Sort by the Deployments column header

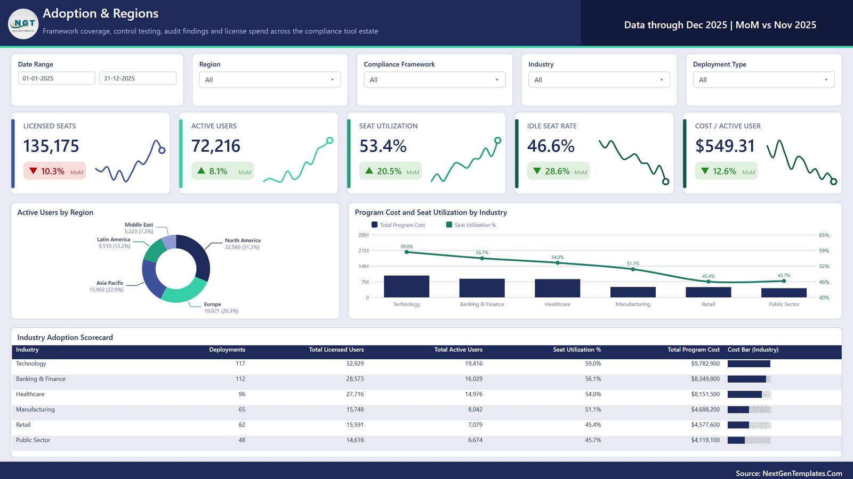click(227, 350)
